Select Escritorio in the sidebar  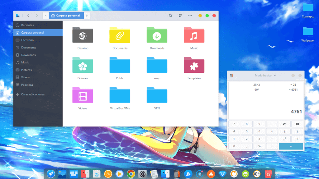(x=38, y=40)
